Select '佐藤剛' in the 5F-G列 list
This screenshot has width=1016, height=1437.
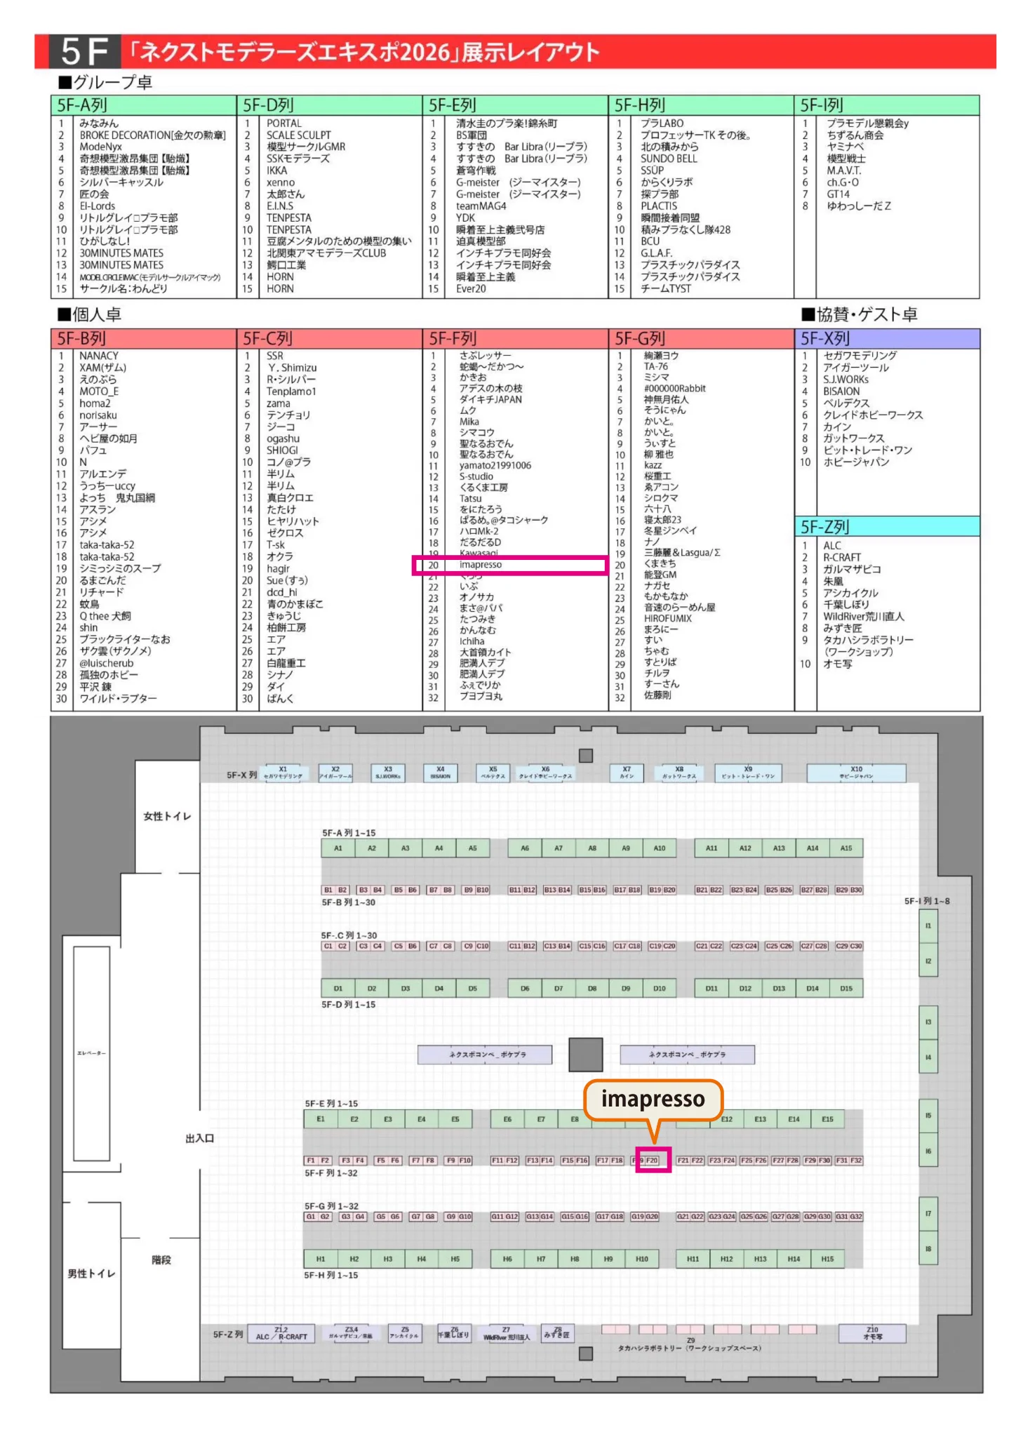[657, 695]
